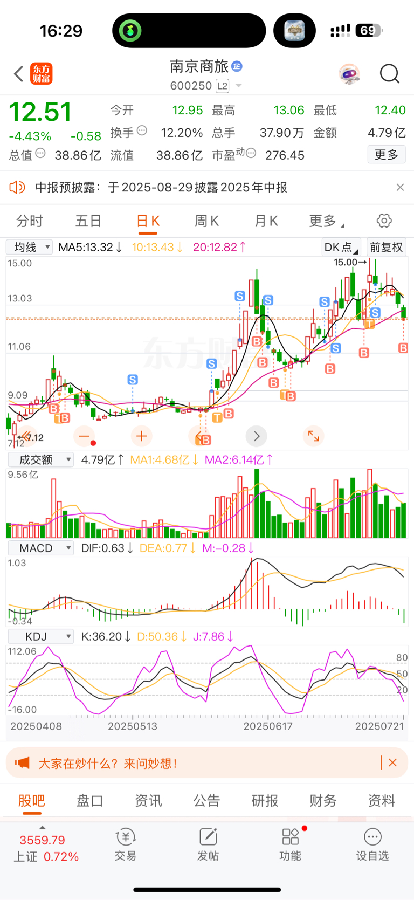Open the 成交额 indicator dropdown

[x=40, y=459]
